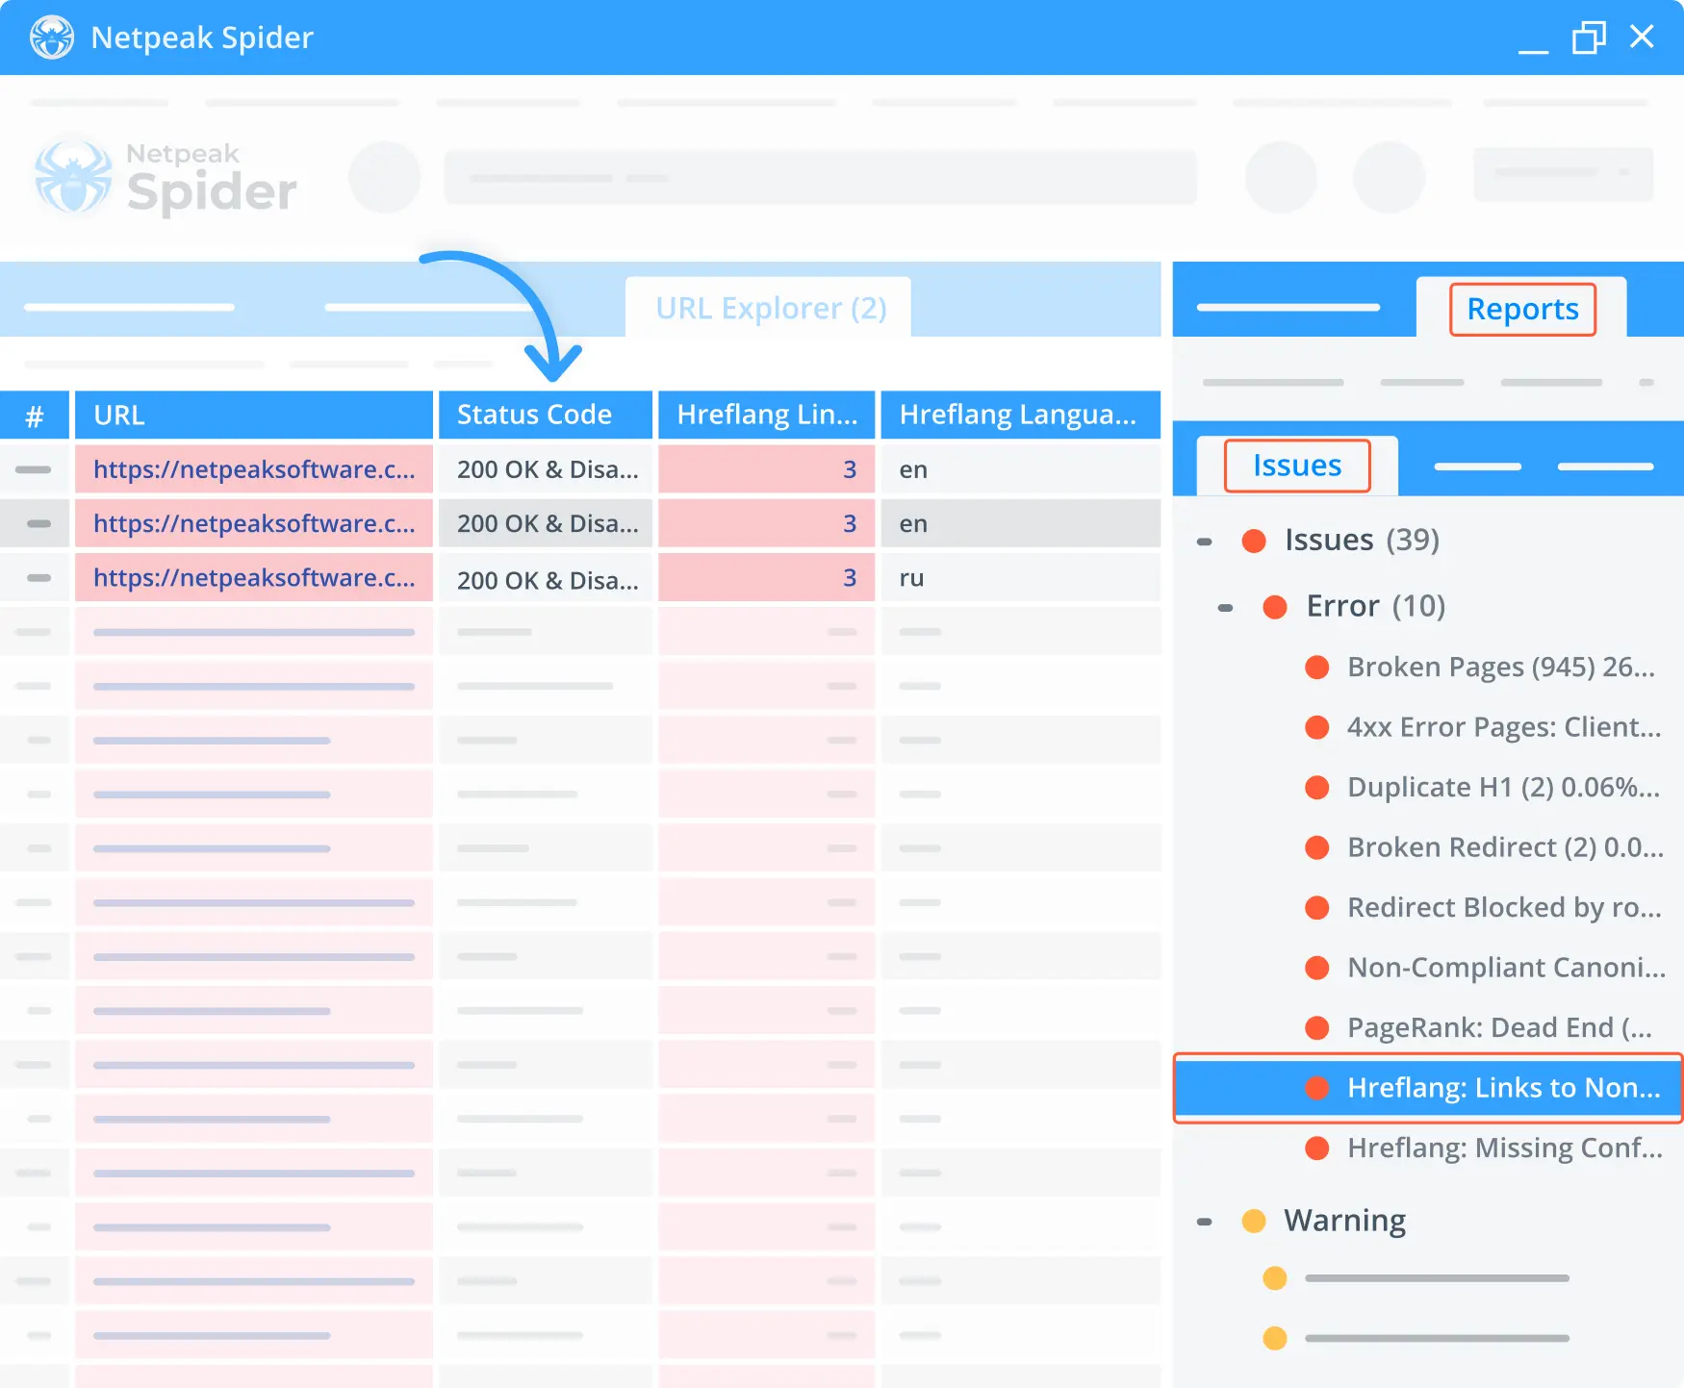The height and width of the screenshot is (1388, 1684).
Task: Restore down the Netpeak Spider window
Action: pos(1589,38)
